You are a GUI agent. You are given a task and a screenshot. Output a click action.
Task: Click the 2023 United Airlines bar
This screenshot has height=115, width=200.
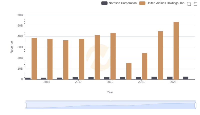pyautogui.click(x=176, y=51)
